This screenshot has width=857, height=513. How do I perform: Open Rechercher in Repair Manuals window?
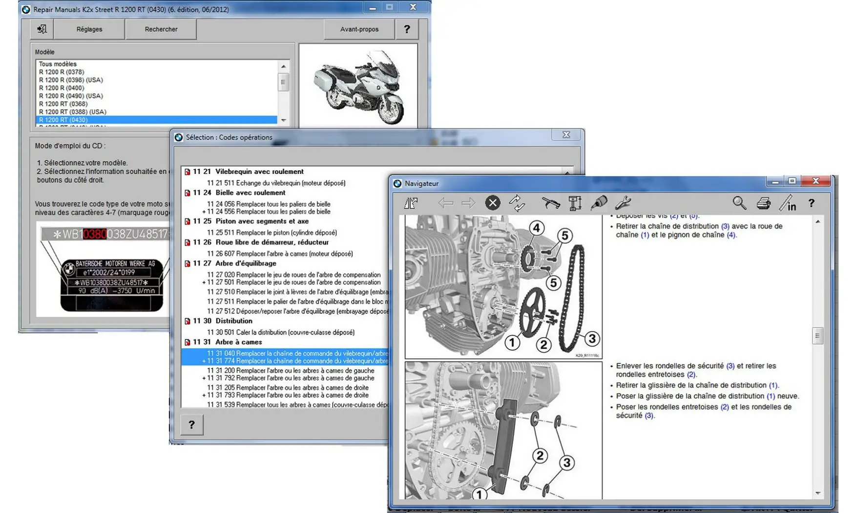pos(161,29)
